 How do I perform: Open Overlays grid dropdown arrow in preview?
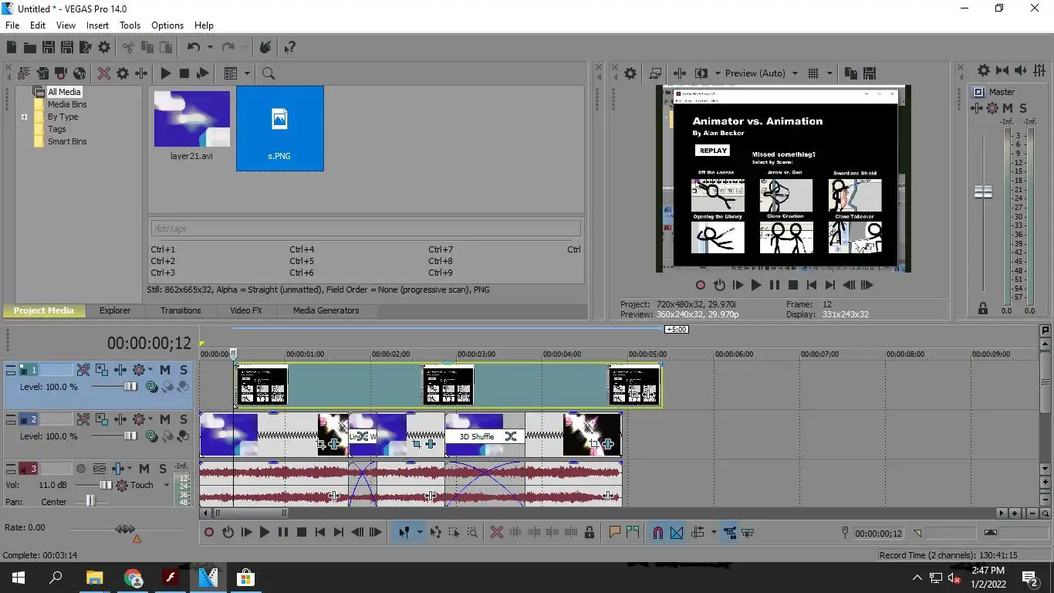point(830,73)
